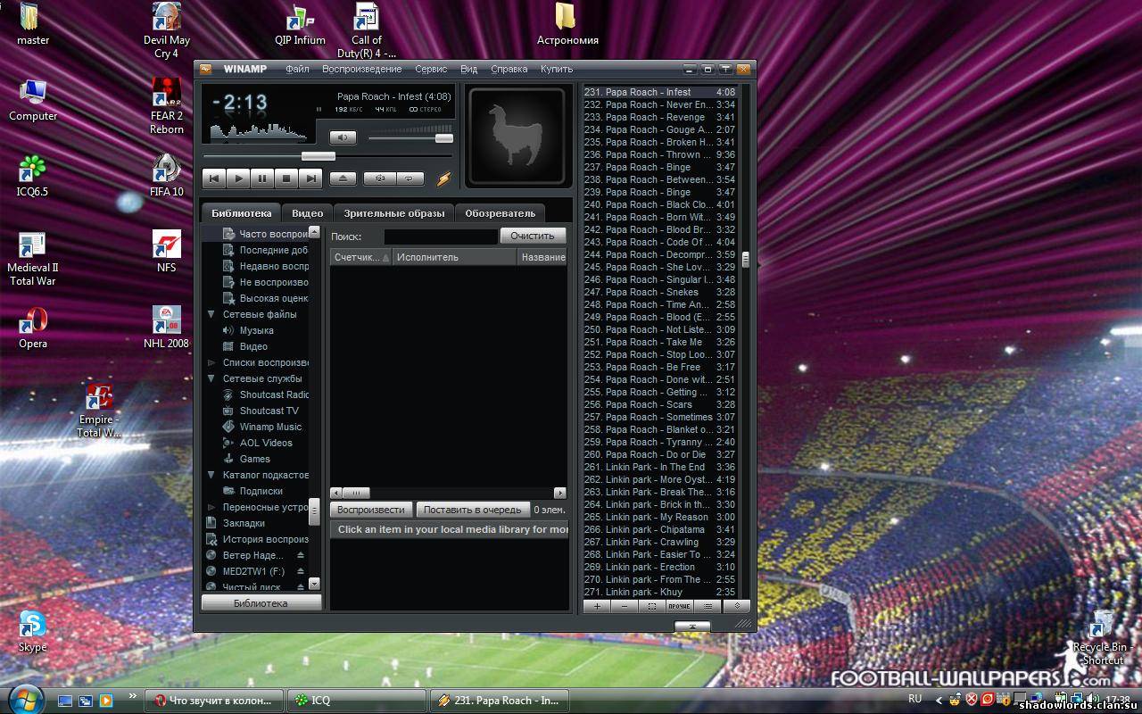1142x714 pixels.
Task: Skip to the next track in Winamp
Action: pyautogui.click(x=310, y=178)
